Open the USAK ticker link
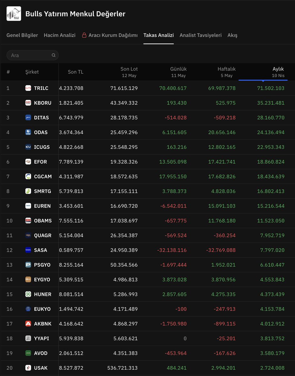Screen dimensions: 295x376 point(41,368)
